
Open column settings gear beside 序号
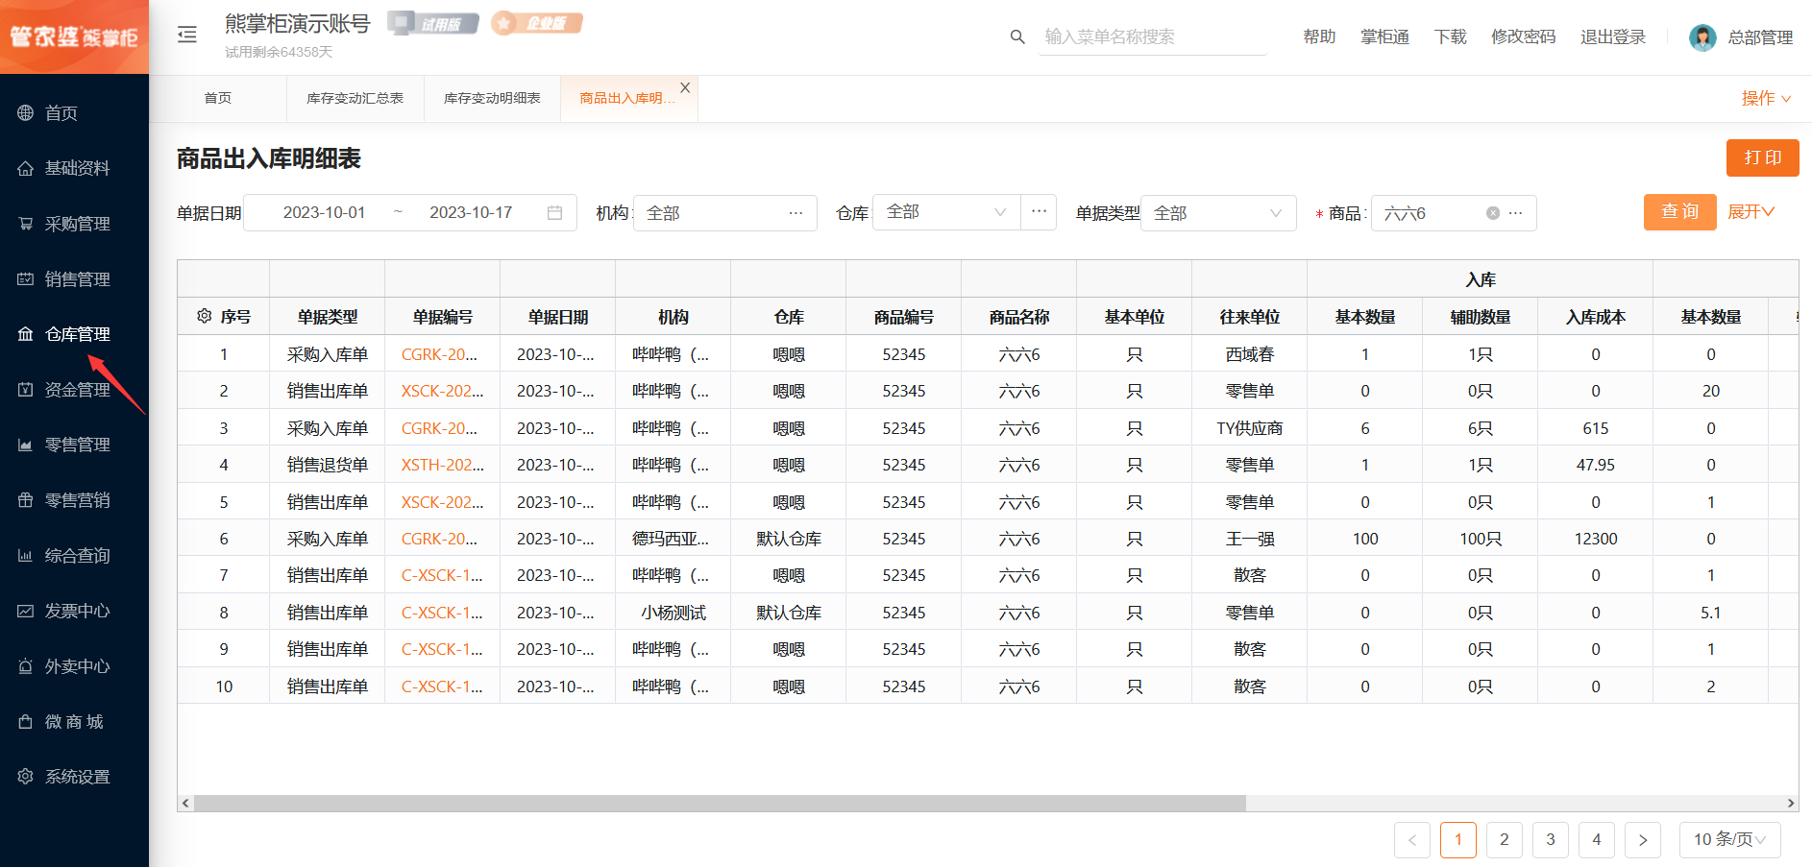(204, 316)
